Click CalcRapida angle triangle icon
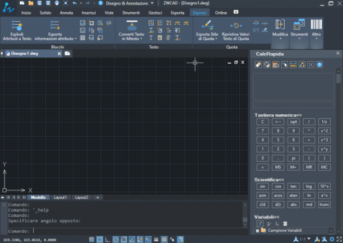Screen dimensions: 343x243 coord(302,65)
